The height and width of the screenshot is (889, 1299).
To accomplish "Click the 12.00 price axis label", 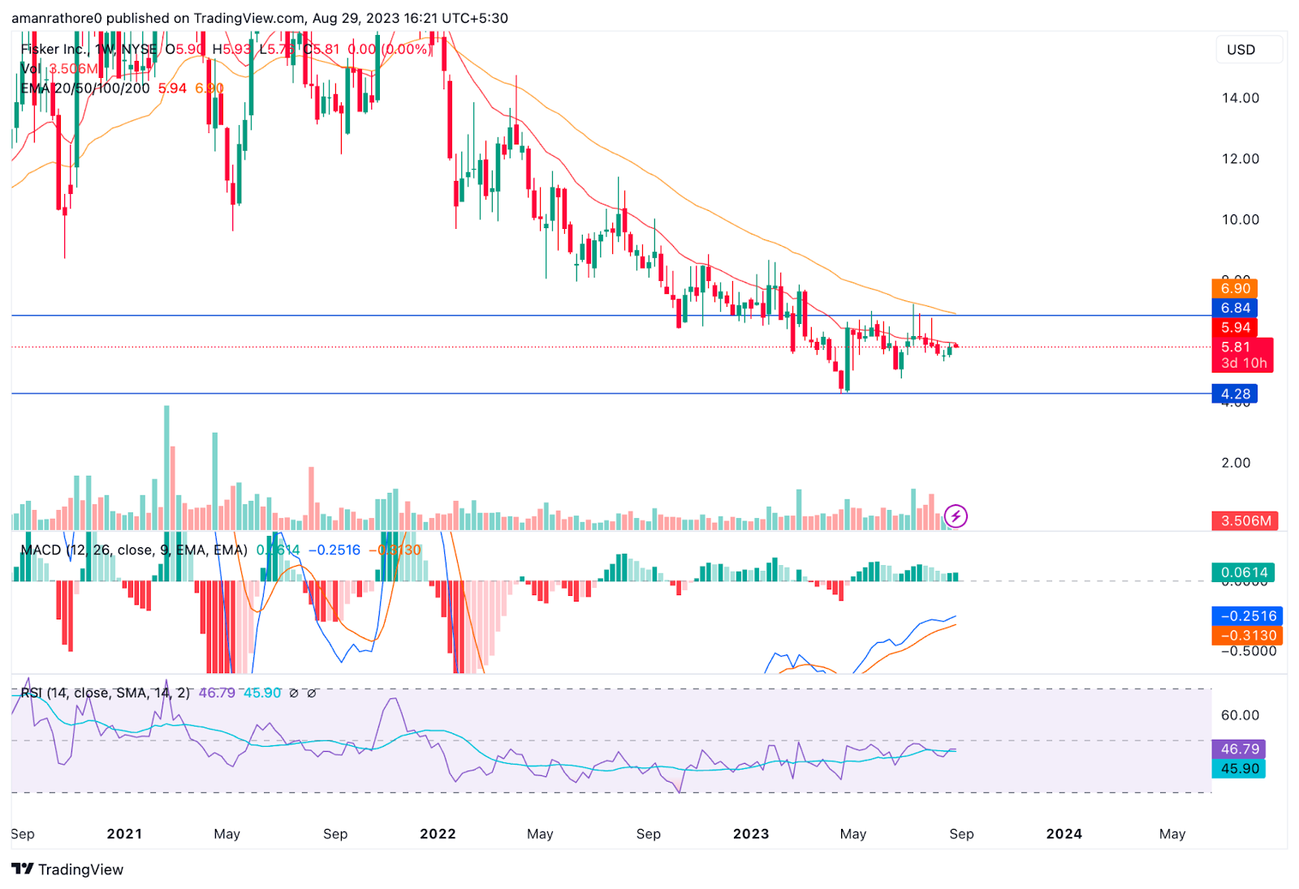I will point(1241,158).
